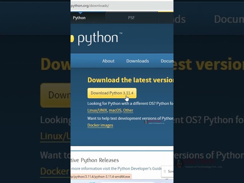Image resolution: width=244 pixels, height=183 pixels.
Task: Click the Download the latest version heading
Action: tap(130, 80)
